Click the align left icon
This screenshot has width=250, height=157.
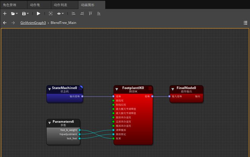73,14
